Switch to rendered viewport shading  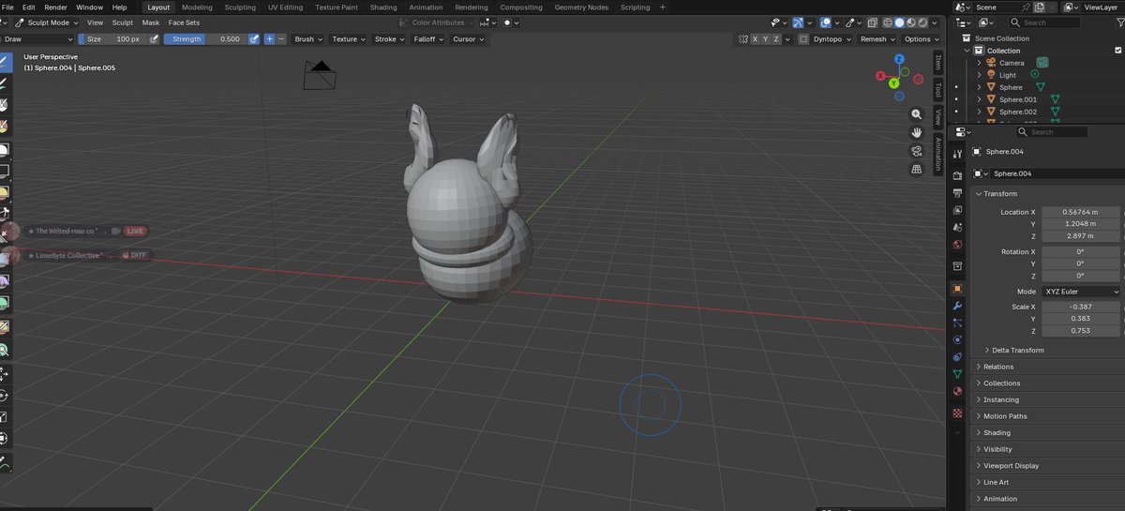pyautogui.click(x=923, y=23)
